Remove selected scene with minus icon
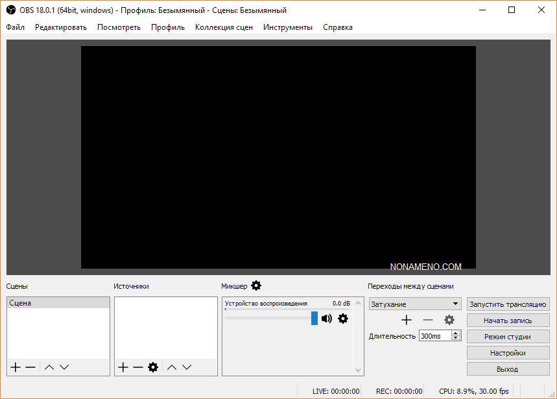 tap(30, 367)
